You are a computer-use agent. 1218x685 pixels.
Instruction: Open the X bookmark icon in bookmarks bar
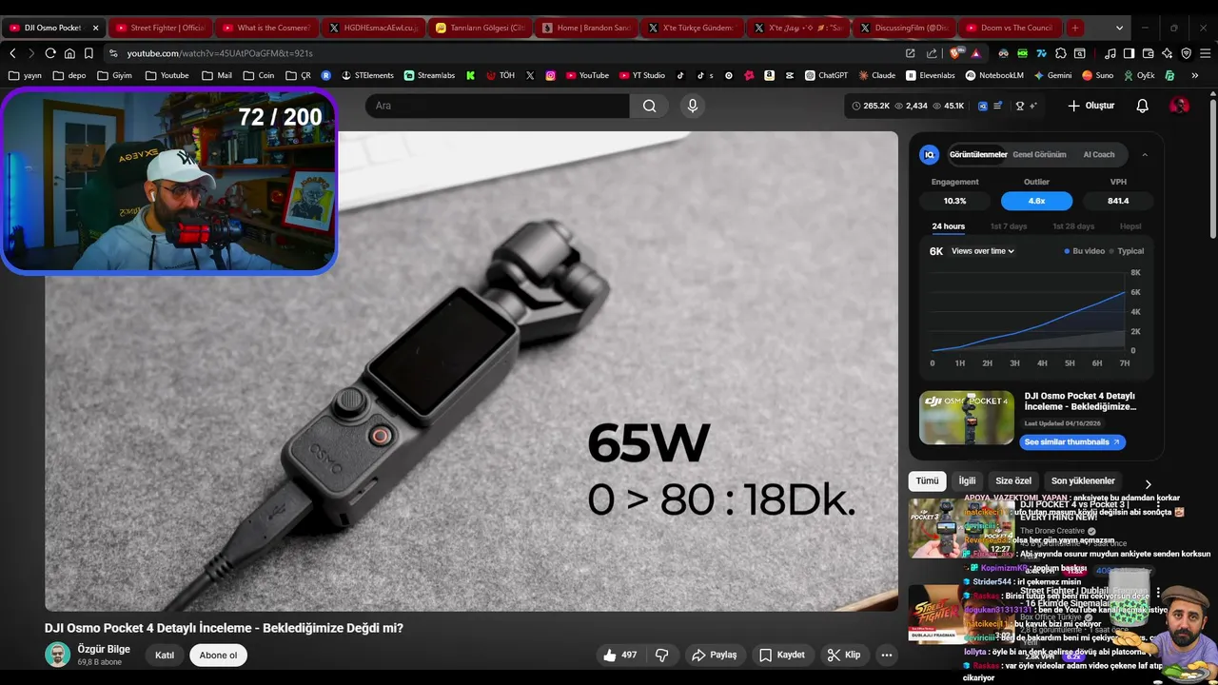tap(530, 75)
